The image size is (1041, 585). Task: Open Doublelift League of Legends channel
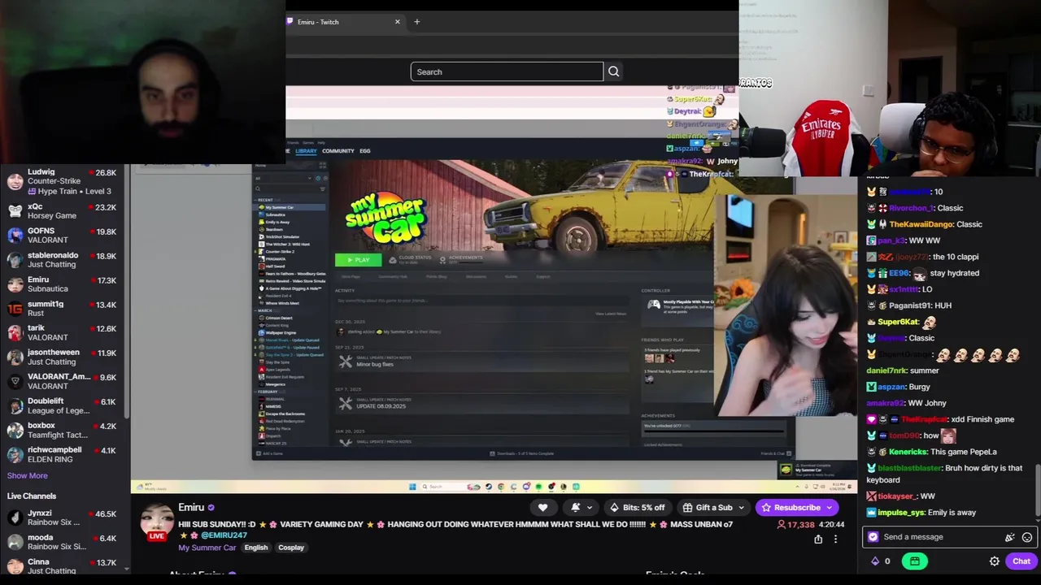click(63, 405)
